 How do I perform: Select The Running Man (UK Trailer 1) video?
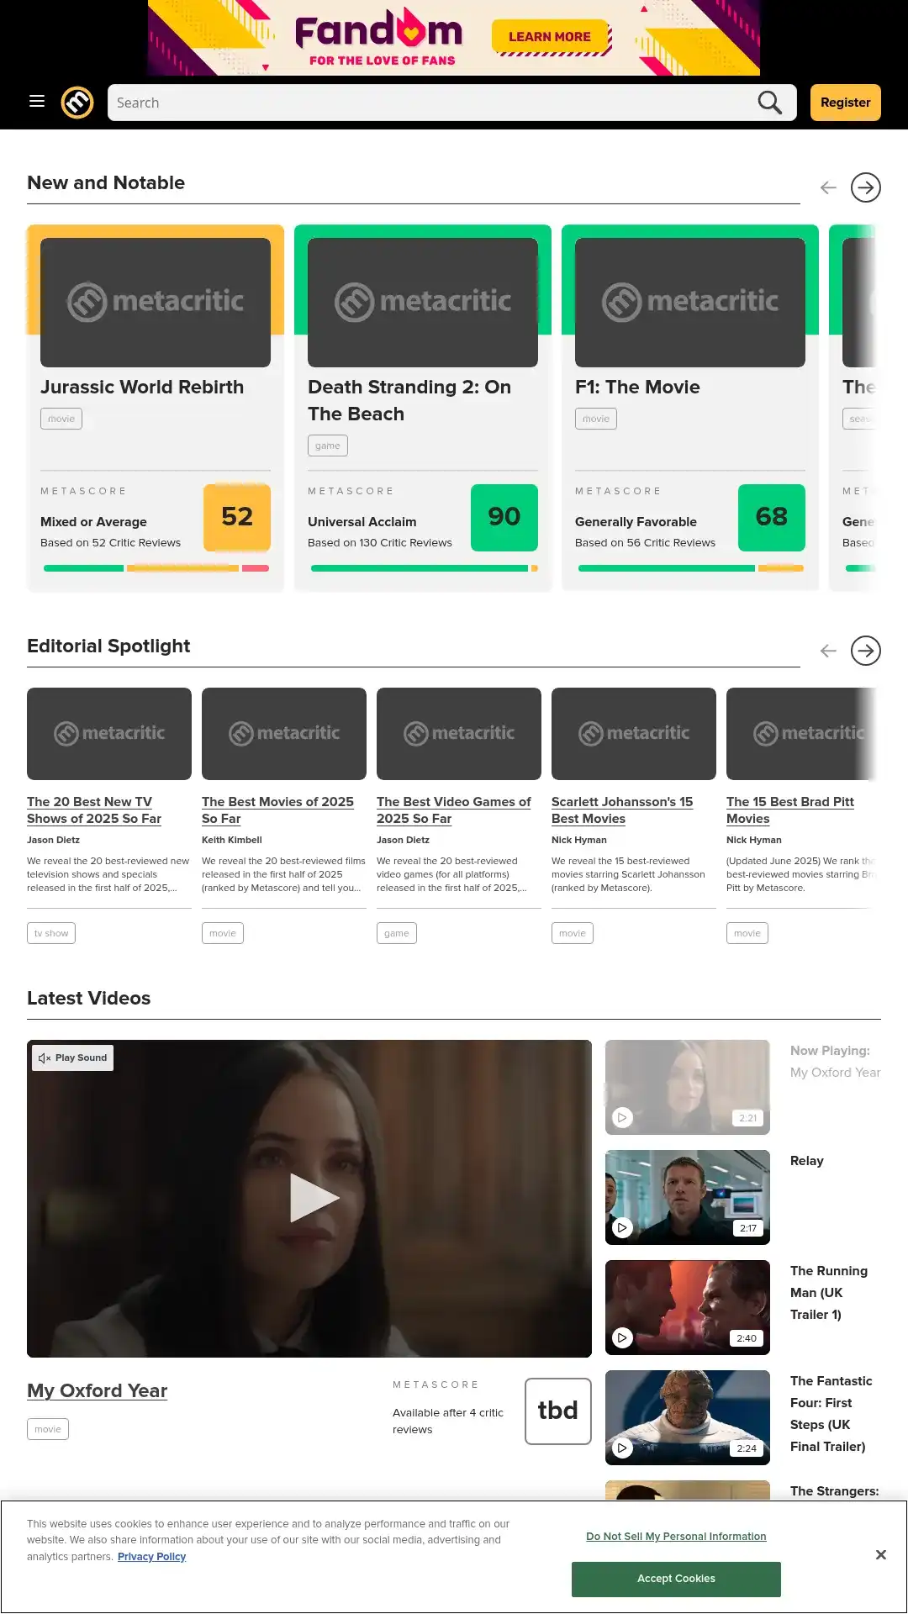(829, 1293)
